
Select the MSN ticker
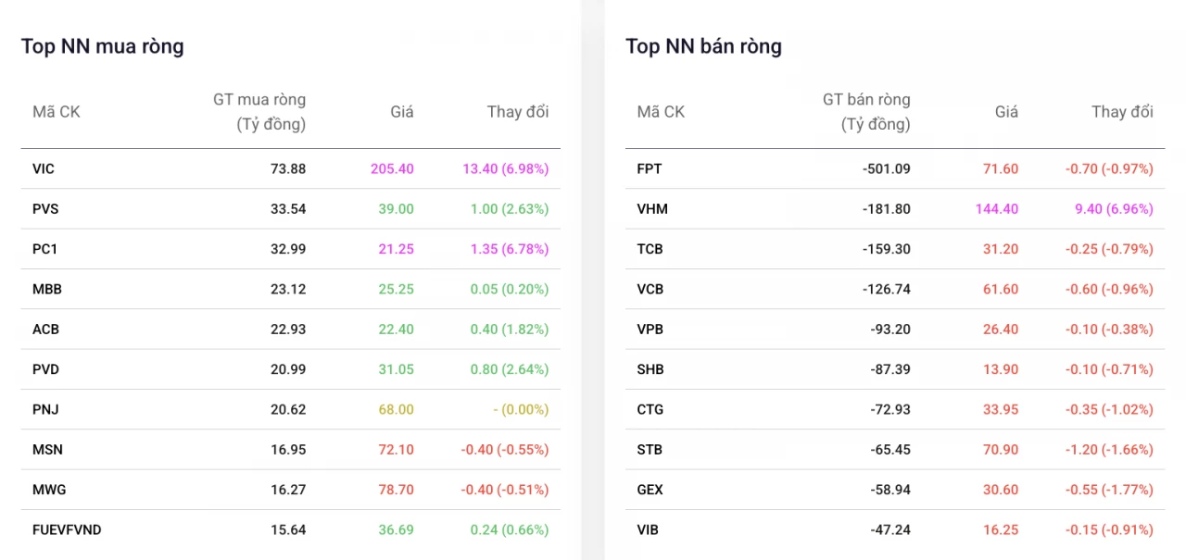(x=47, y=450)
